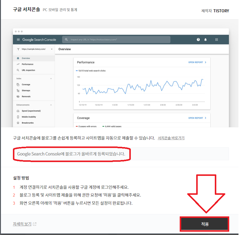Screen dimensions: 240x235
Task: Click the hidden-eye icon next to Removals
Action: [x=18, y=96]
